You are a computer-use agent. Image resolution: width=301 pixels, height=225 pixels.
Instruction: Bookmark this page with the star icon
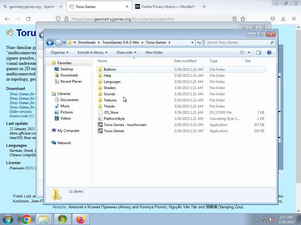243,19
